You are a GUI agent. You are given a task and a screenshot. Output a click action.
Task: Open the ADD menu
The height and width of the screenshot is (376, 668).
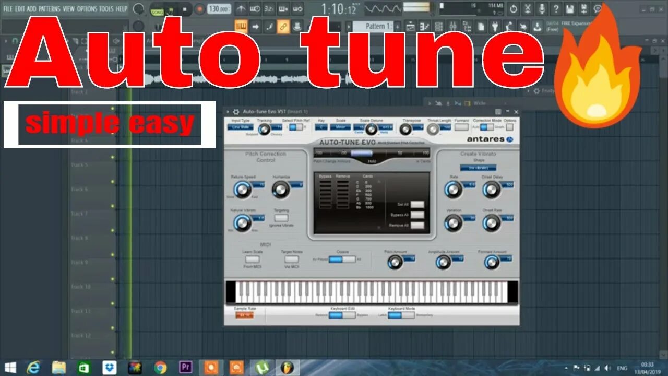[31, 9]
